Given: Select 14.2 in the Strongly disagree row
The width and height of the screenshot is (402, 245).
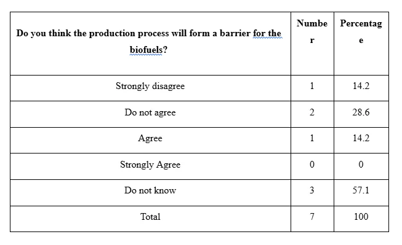Looking at the screenshot, I should coord(361,86).
